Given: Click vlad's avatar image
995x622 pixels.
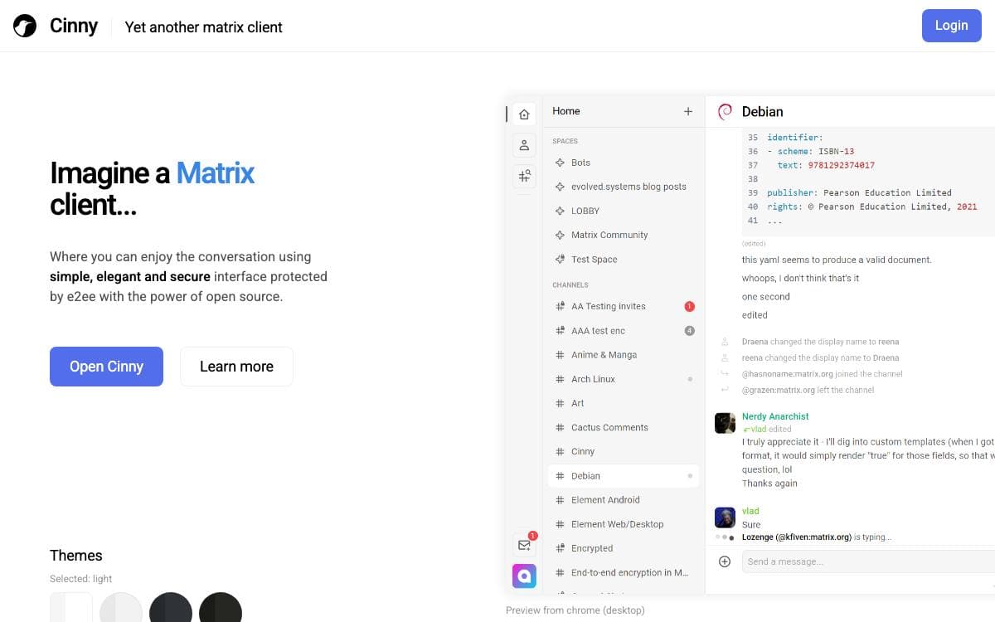Looking at the screenshot, I should click(x=725, y=518).
